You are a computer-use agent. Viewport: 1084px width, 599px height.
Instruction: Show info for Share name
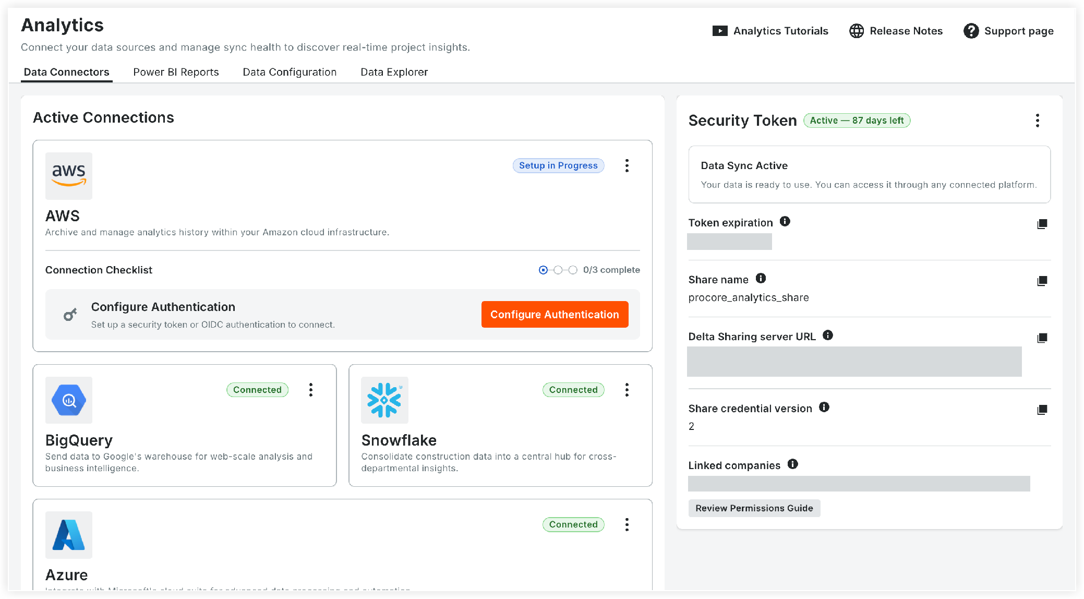pos(761,278)
